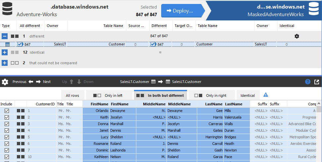This screenshot has width=322, height=162.
Task: Click the Different column header
Action: point(161,26)
